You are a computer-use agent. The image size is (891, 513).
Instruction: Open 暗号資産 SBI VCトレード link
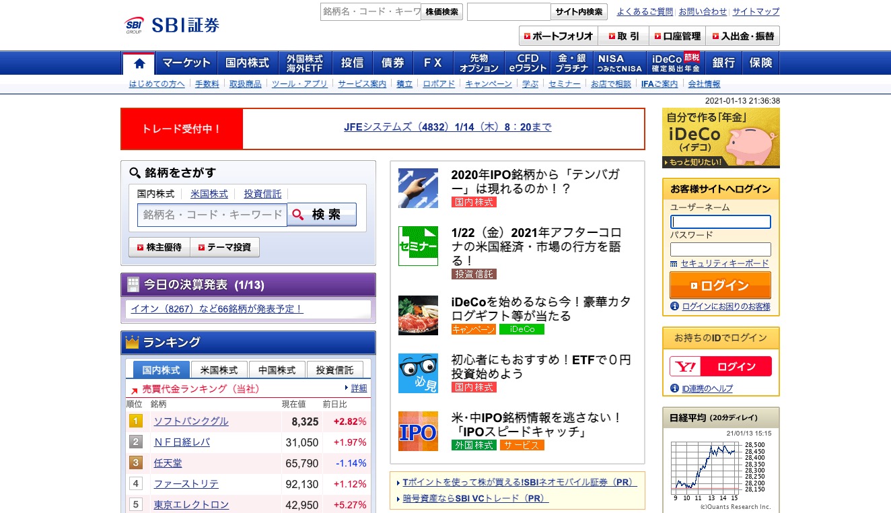[x=476, y=499]
